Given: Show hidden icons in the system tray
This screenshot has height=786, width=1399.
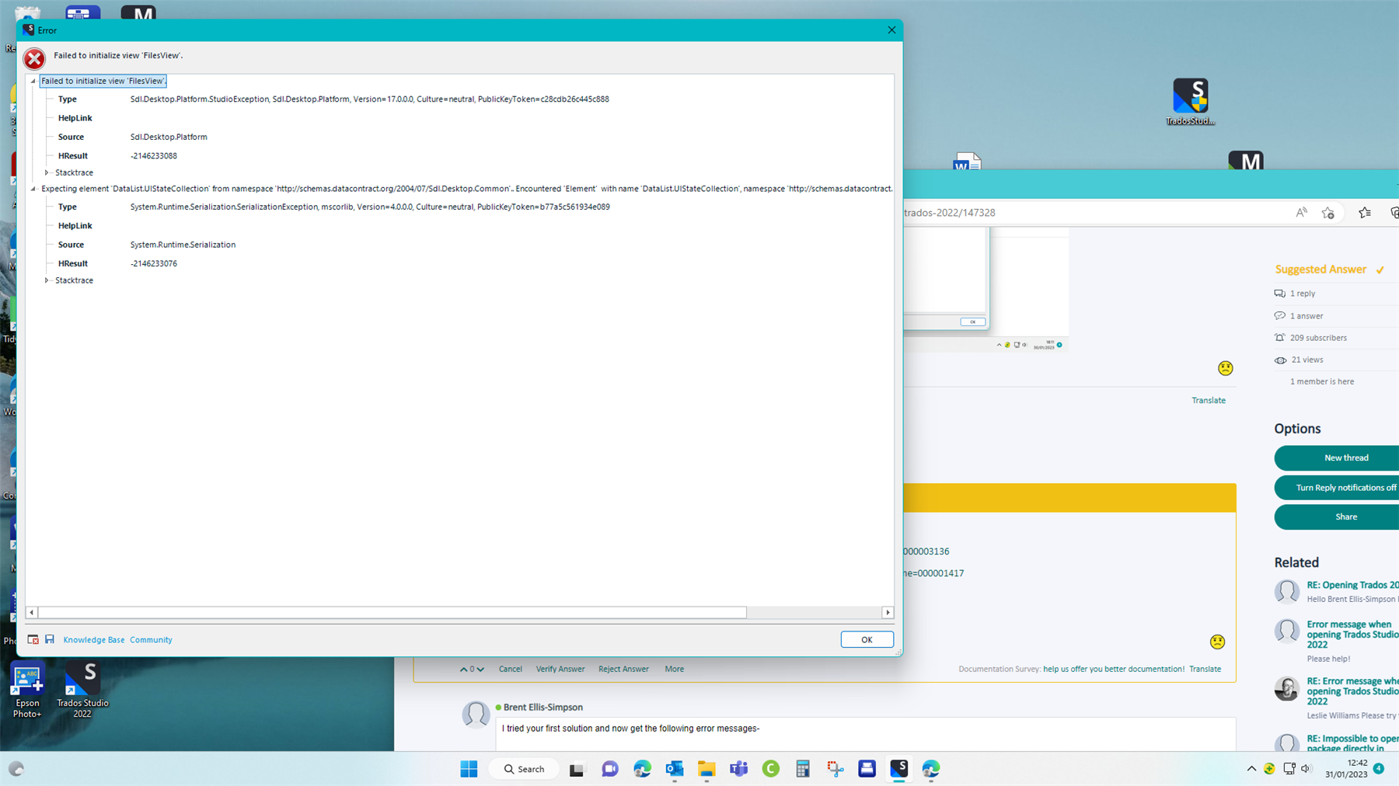Looking at the screenshot, I should click(1251, 769).
